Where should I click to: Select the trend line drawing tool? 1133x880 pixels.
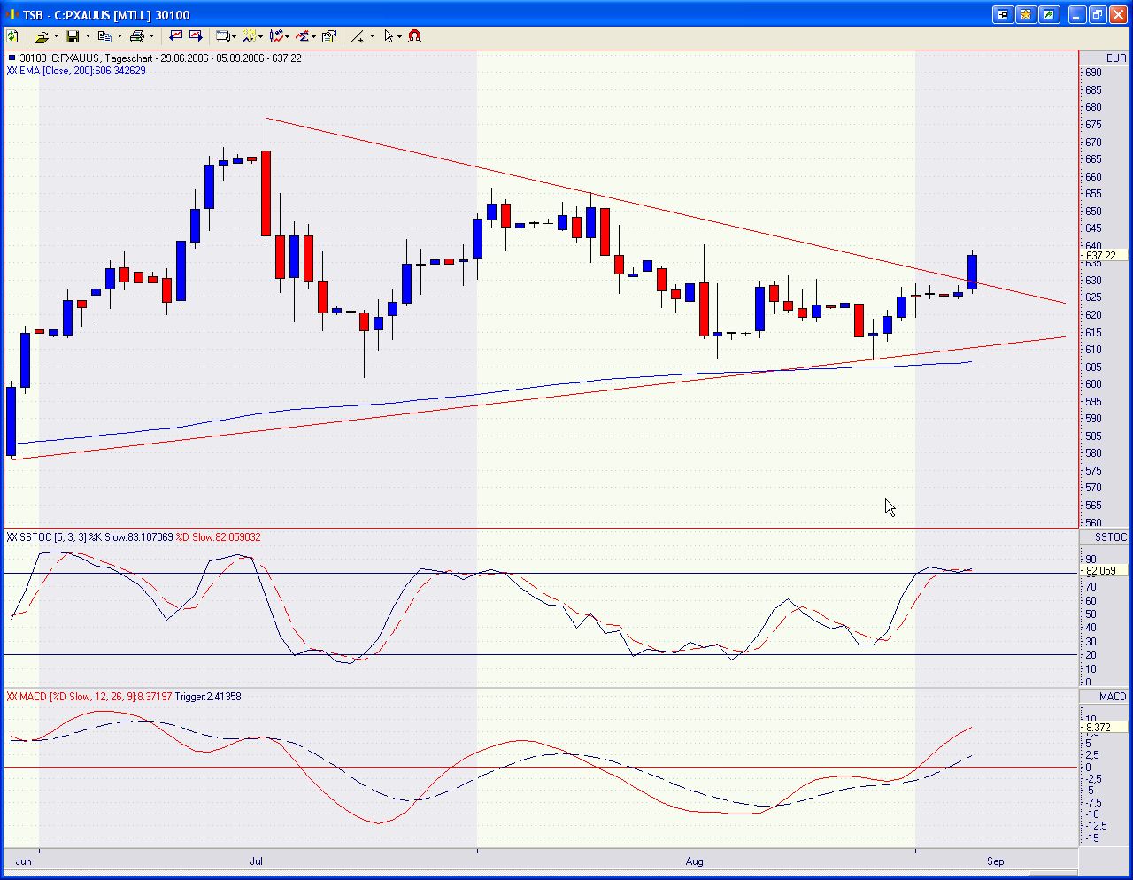coord(357,36)
